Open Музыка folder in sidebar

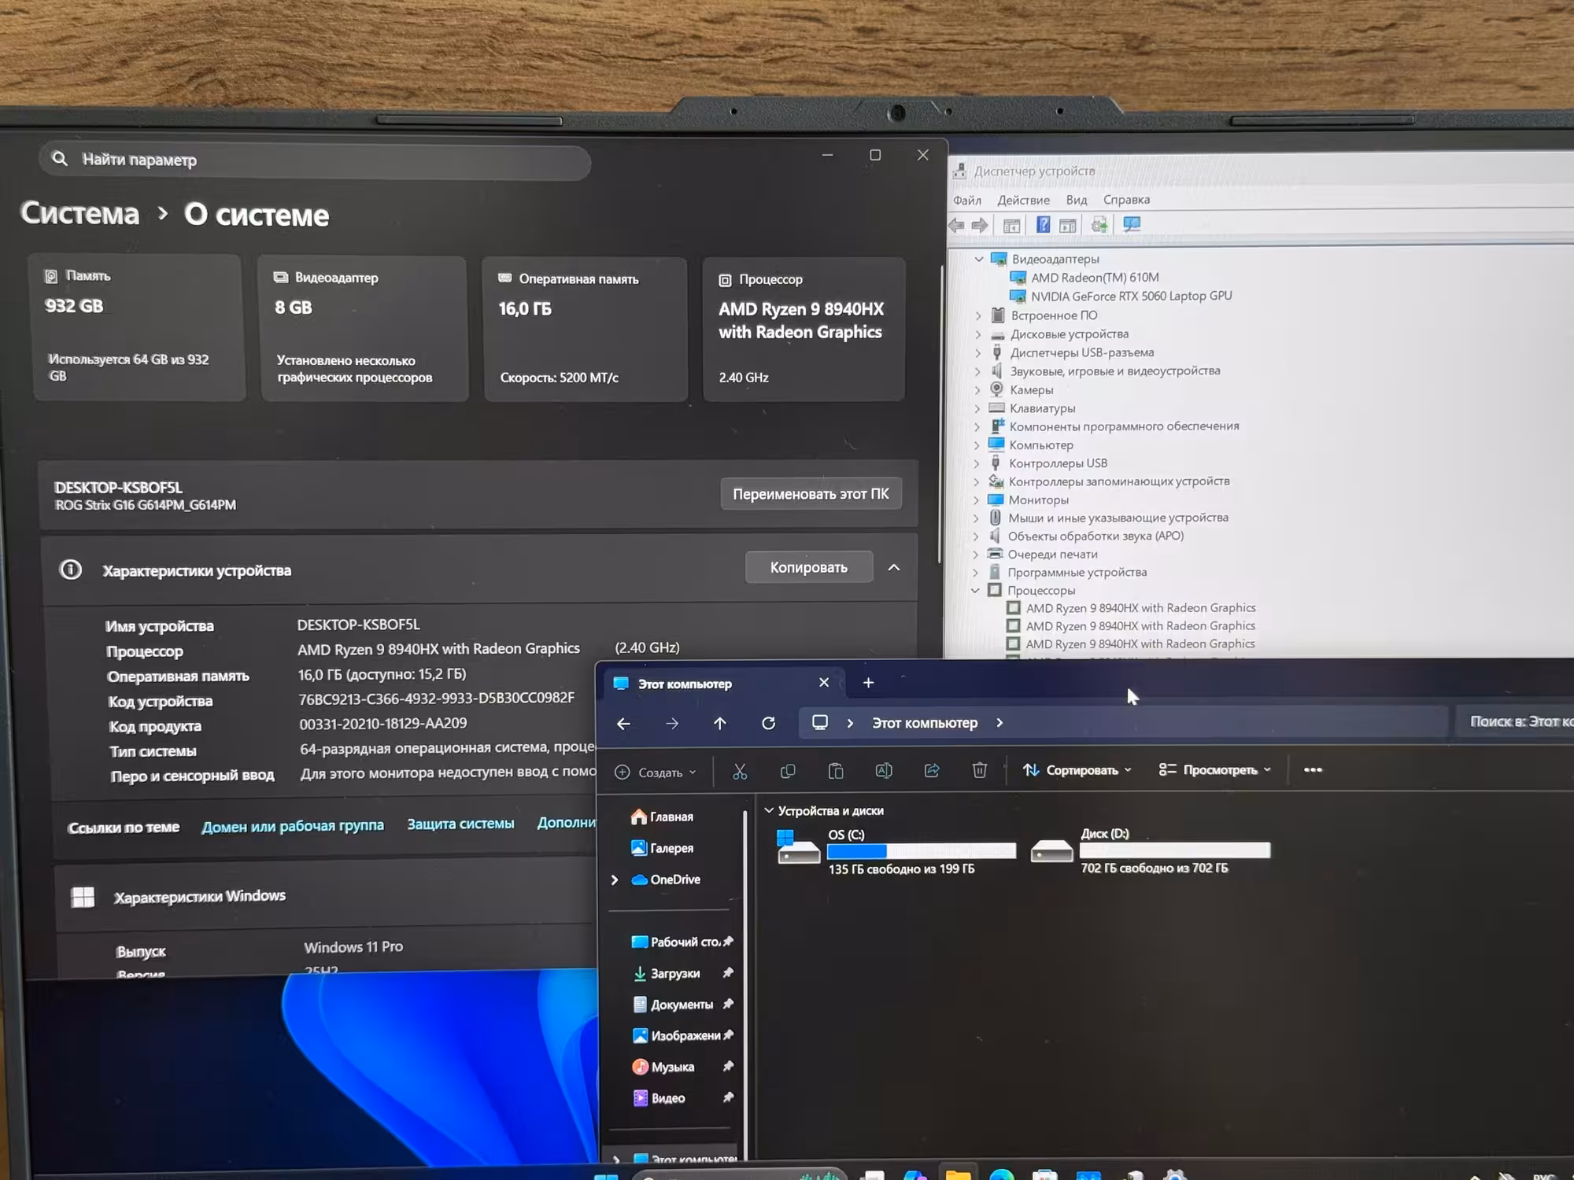coord(663,1068)
